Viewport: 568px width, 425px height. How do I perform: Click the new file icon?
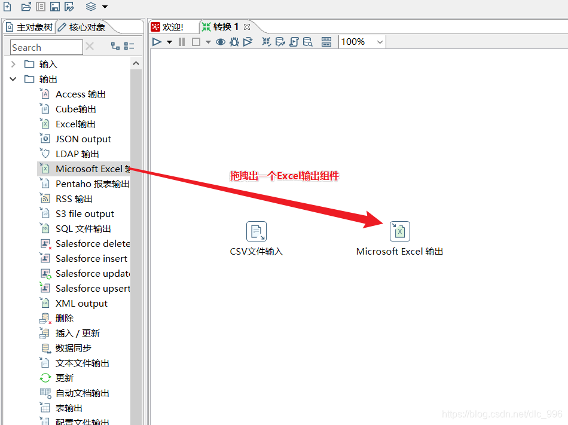coord(7,7)
